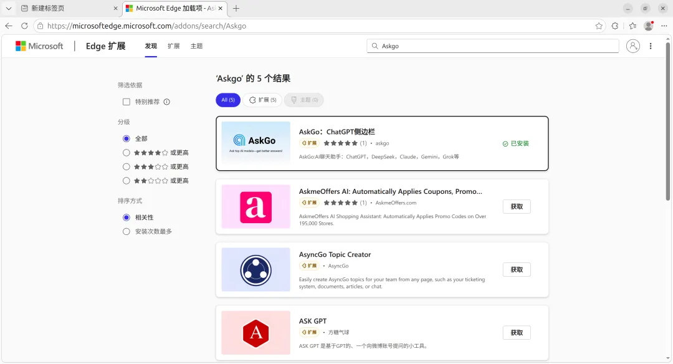Open the browser extensions puzzle icon
Image resolution: width=673 pixels, height=364 pixels.
(615, 26)
